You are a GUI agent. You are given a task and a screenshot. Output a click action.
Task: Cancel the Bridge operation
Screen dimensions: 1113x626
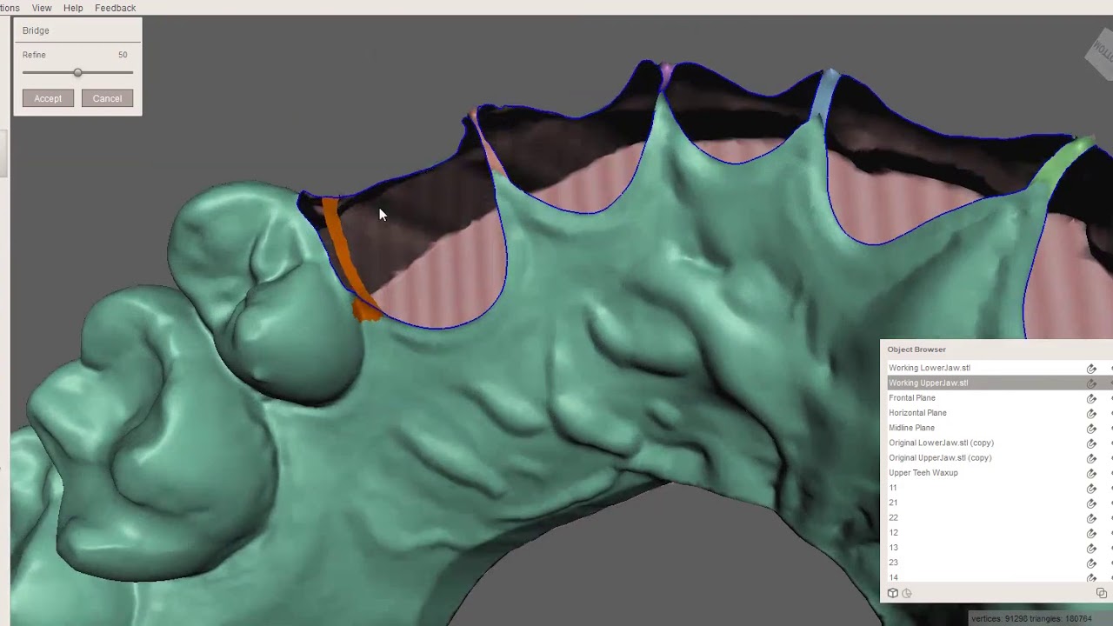(107, 98)
